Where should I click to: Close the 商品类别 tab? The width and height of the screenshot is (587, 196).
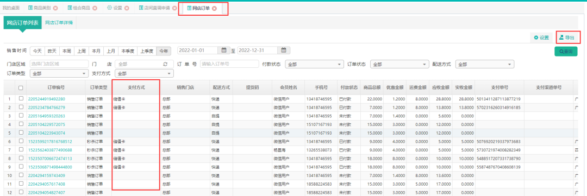[x=55, y=8]
